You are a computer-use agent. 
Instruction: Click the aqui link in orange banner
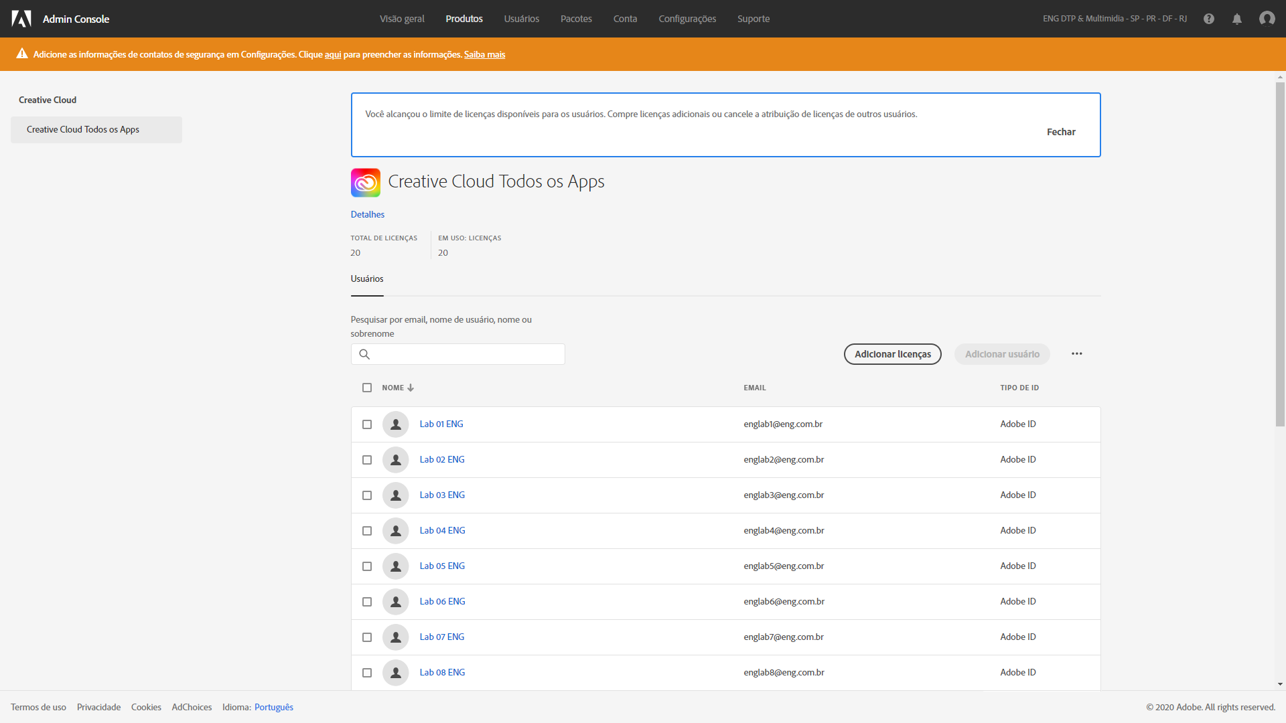(x=333, y=54)
